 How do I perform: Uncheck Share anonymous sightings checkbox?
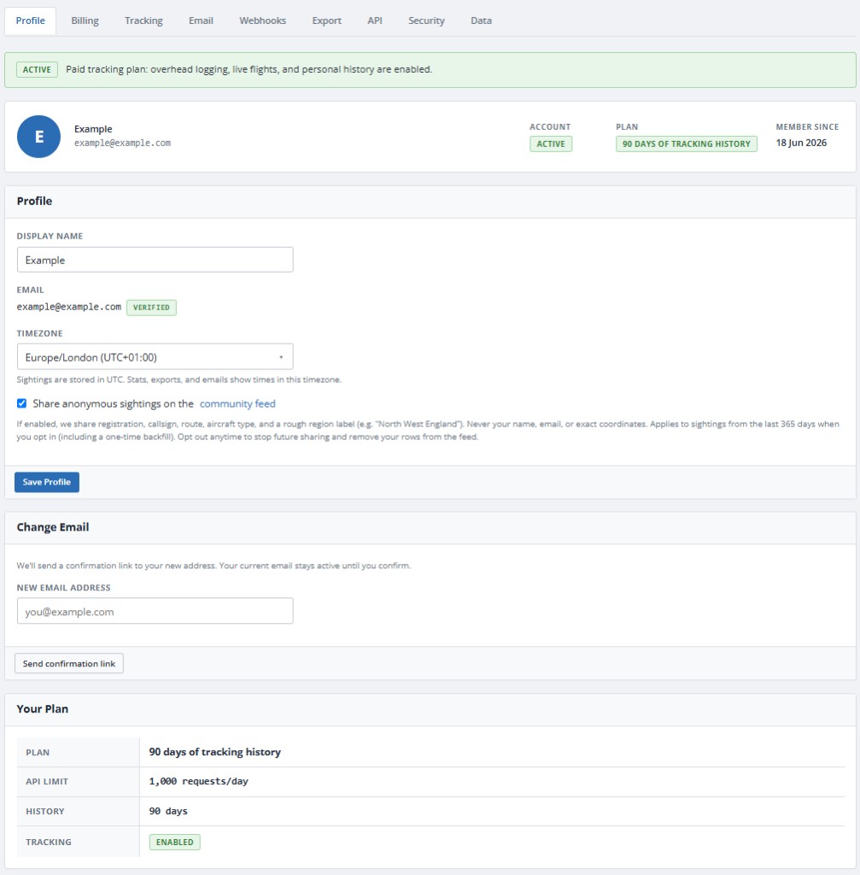(21, 403)
